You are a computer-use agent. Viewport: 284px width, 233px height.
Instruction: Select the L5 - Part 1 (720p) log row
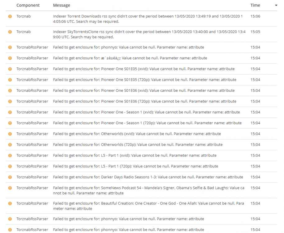pos(141,166)
